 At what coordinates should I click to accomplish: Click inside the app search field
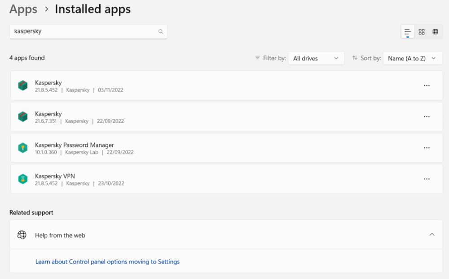(x=81, y=31)
